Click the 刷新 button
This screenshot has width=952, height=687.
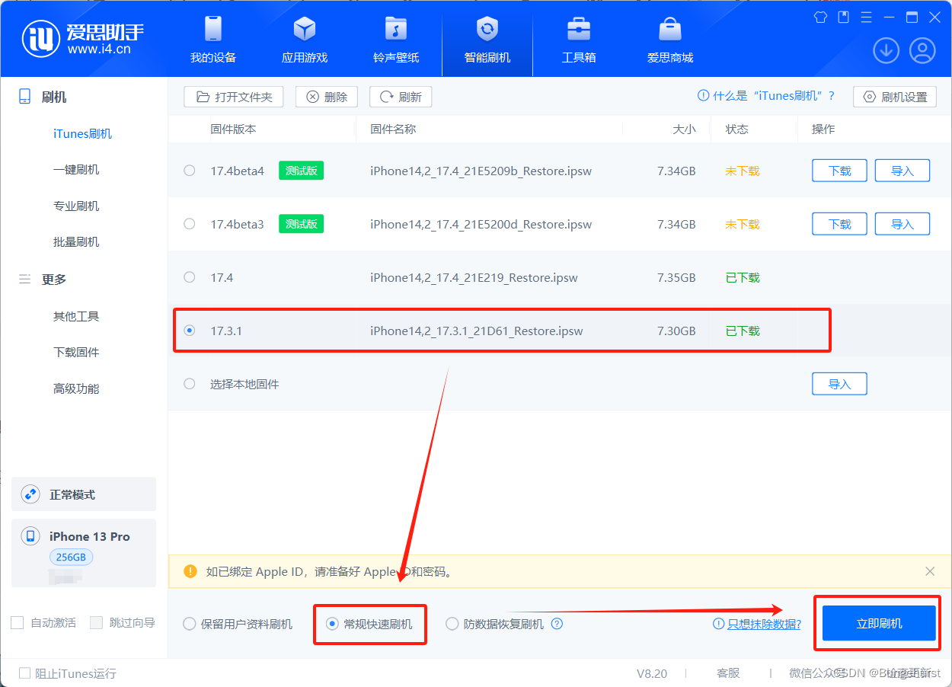point(401,97)
